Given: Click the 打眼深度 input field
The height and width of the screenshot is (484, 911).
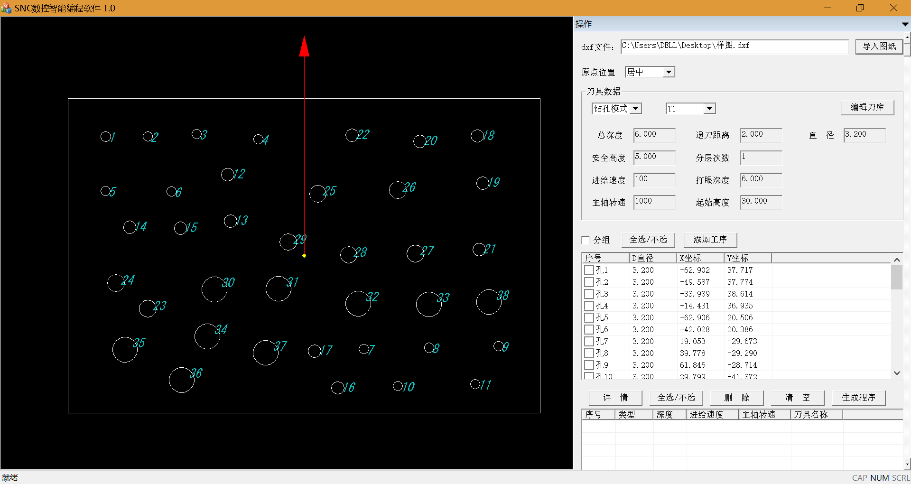Looking at the screenshot, I should [x=761, y=180].
